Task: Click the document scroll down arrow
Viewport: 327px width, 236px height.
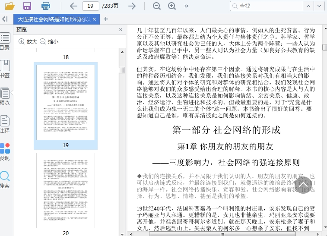Action: coord(325,227)
